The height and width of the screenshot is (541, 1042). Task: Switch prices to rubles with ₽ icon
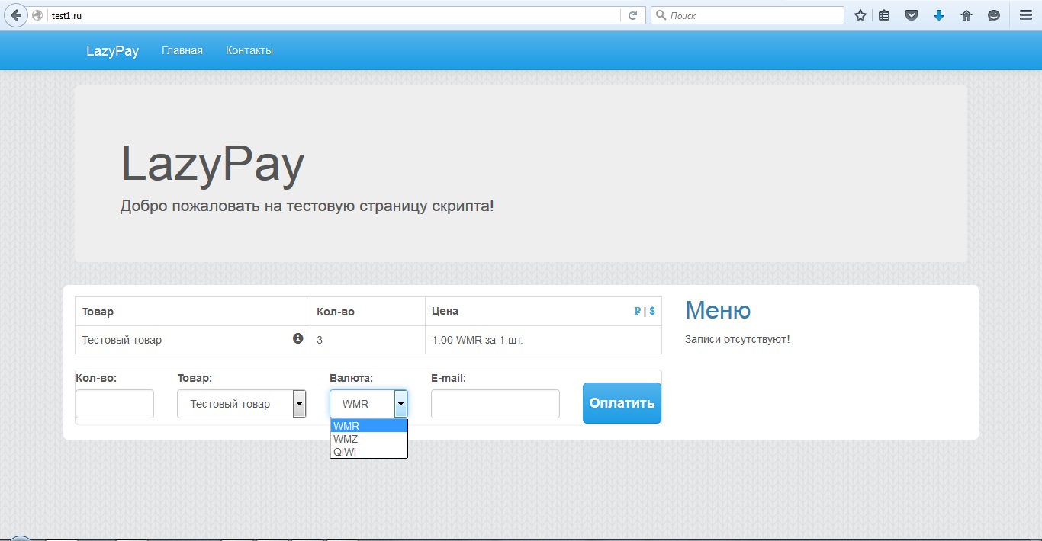[x=638, y=311]
